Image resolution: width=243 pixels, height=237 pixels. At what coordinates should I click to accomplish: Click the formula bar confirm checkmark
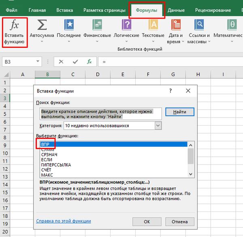(75, 62)
